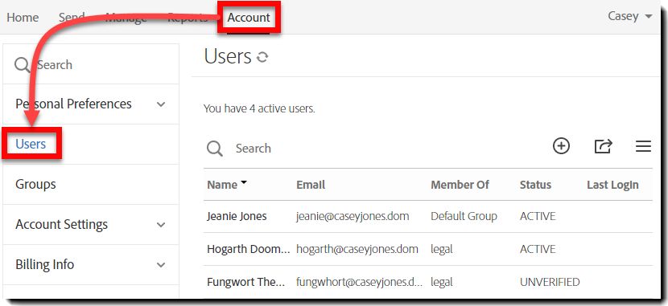The width and height of the screenshot is (668, 306).
Task: Click Fungwort's legal group cell
Action: pos(441,282)
